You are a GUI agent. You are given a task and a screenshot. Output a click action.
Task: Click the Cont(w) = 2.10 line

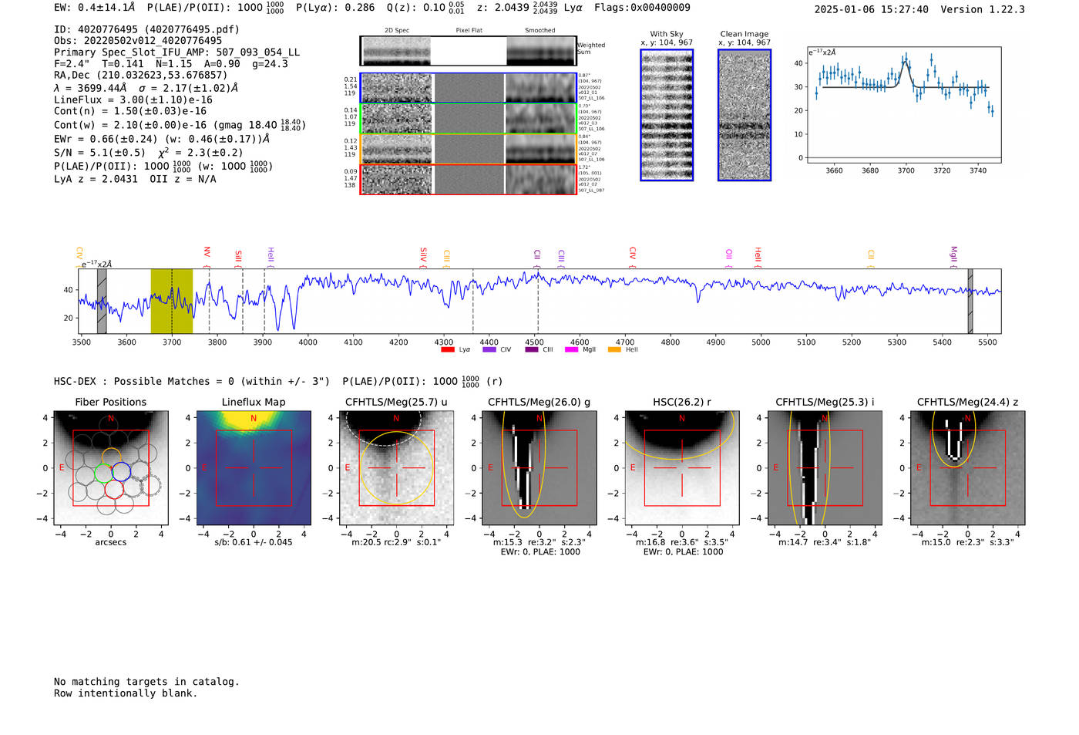coord(180,125)
